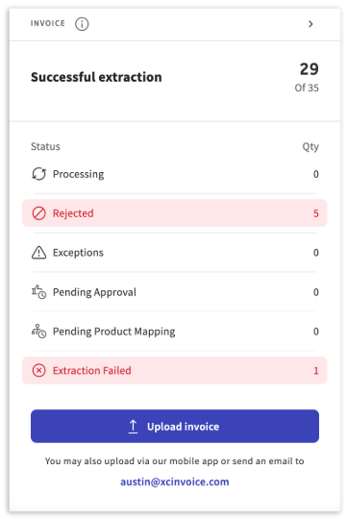Click the Pending Approval thumbs-up clock icon
This screenshot has width=347, height=519.
[x=38, y=292]
